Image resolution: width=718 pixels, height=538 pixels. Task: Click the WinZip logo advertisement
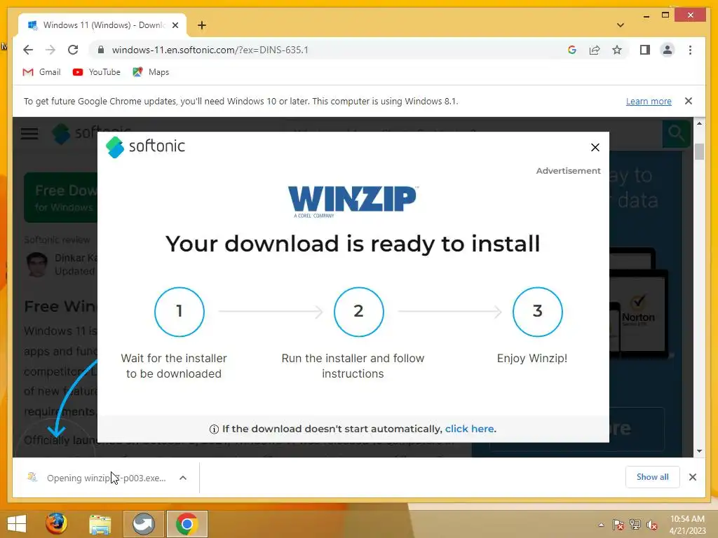[x=352, y=201]
